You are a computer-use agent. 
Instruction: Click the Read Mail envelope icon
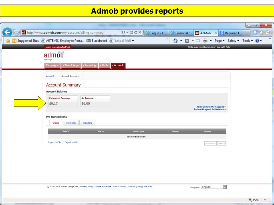click(x=198, y=41)
